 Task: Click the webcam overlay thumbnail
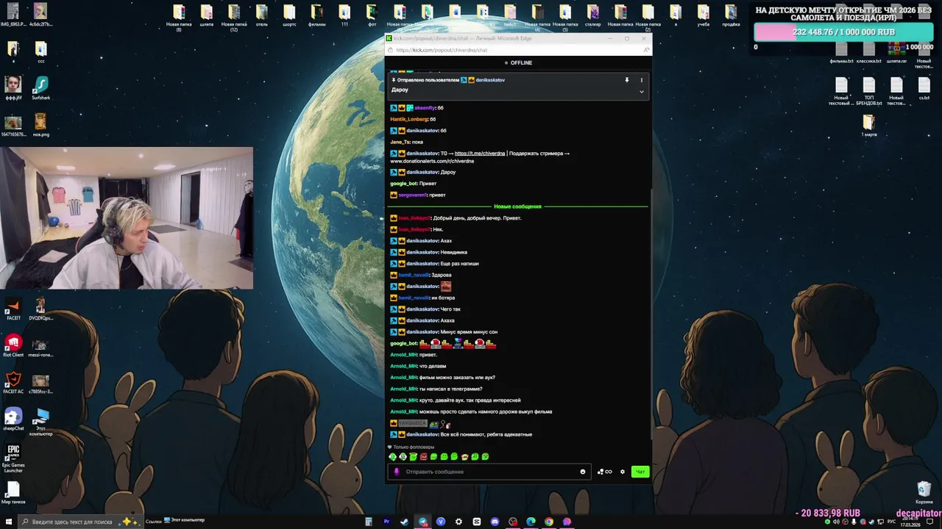point(127,218)
